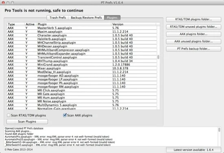This screenshot has height=153, width=224.
Task: Select MHChannelStrip.aaxplugin row
Action: pyautogui.click(x=82, y=43)
